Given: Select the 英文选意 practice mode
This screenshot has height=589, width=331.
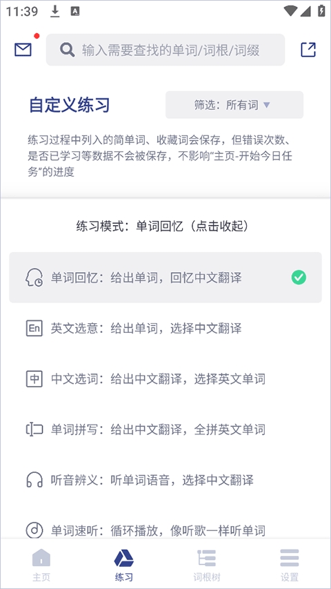Looking at the screenshot, I should point(165,328).
